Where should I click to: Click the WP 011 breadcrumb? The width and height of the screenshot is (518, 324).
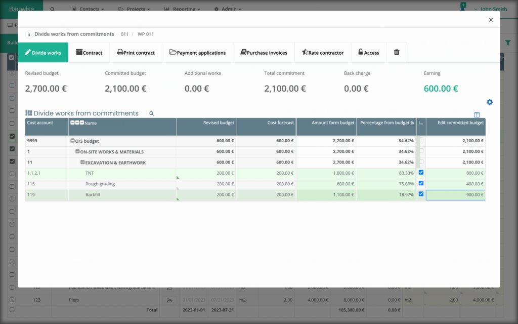click(x=146, y=34)
